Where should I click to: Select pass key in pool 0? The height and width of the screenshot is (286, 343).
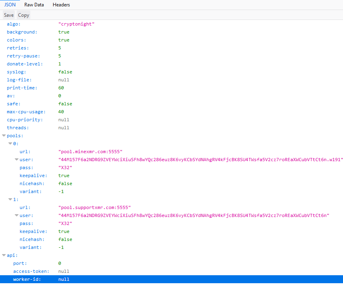coord(26,168)
